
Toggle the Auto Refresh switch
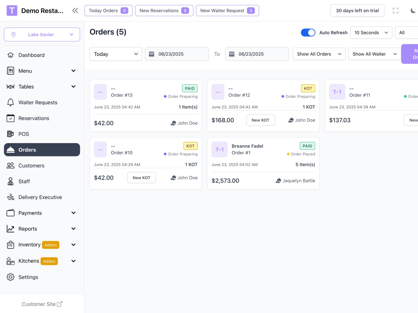coord(308,33)
